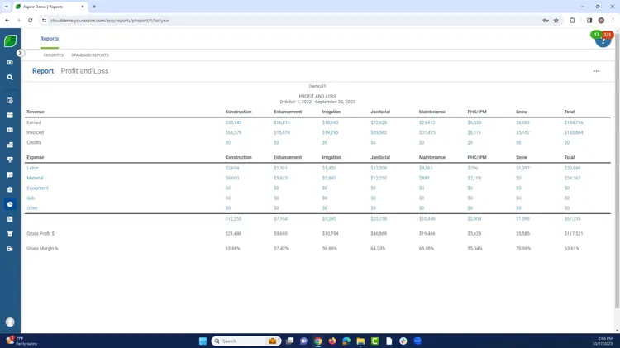Open the blue help question mark icon

603,41
